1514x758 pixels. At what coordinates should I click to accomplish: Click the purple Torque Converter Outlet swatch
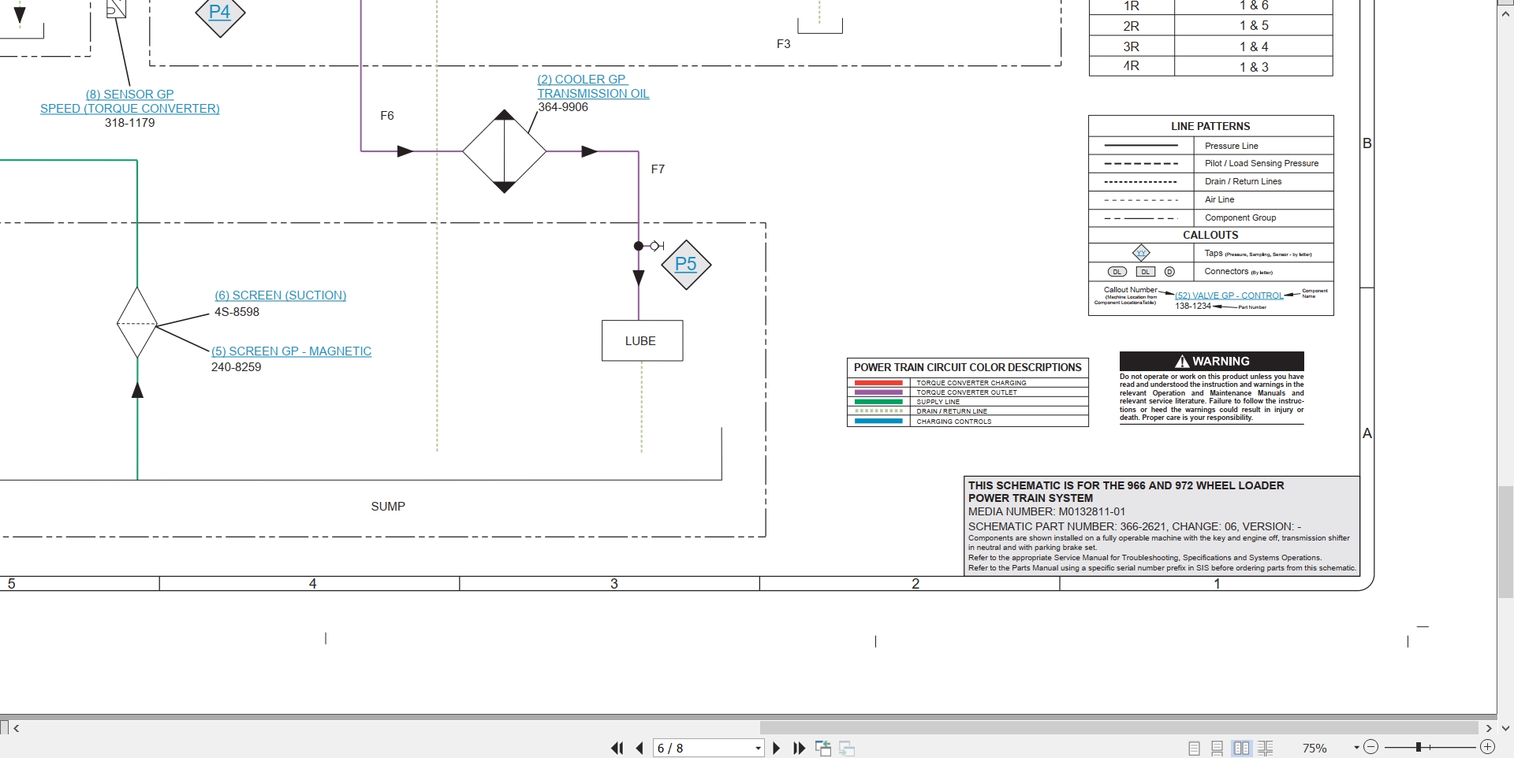[878, 392]
